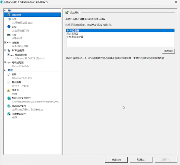Select the 处理器 (Processor) icon
This screenshot has height=165, width=180.
coord(9,43)
